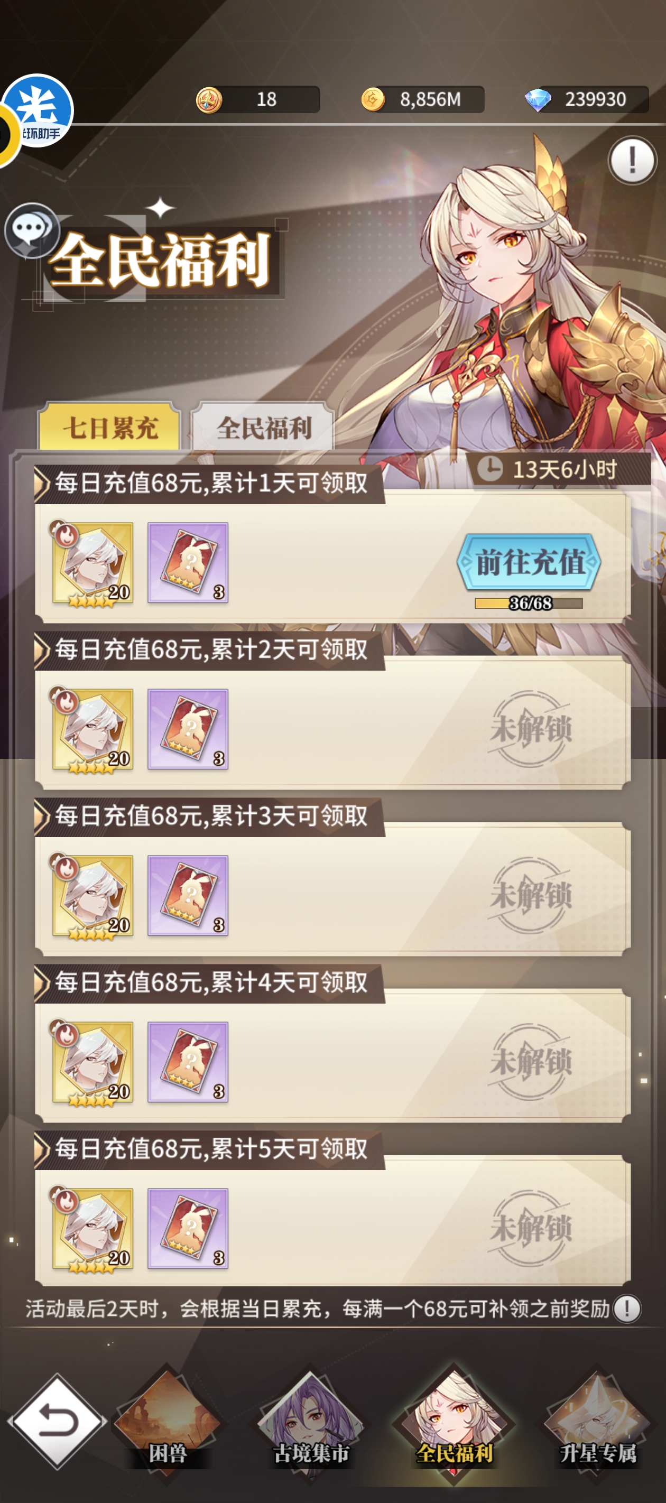The image size is (666, 1503).
Task: View day 1 purple mystery card reward
Action: point(188,562)
